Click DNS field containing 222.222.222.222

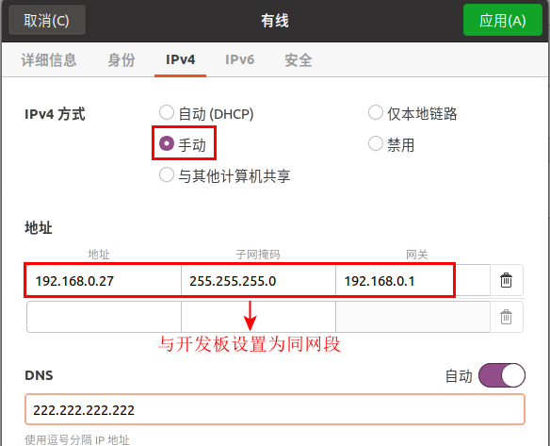tap(275, 409)
